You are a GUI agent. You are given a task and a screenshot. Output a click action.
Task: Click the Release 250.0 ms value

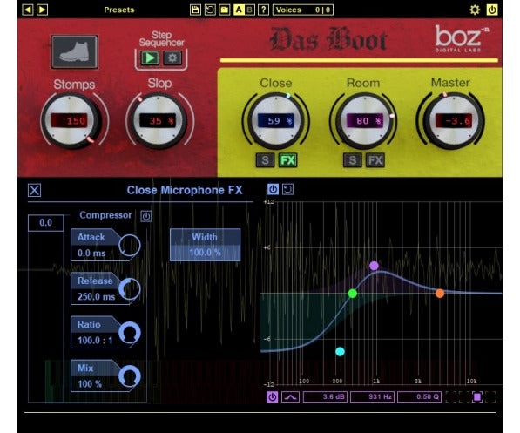tap(96, 297)
